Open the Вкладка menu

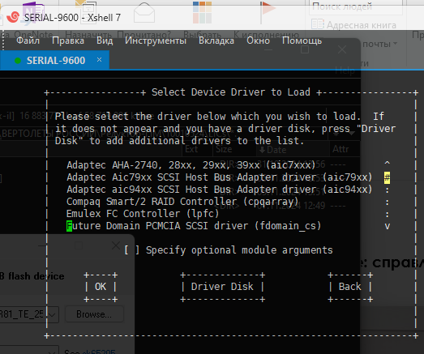click(216, 41)
